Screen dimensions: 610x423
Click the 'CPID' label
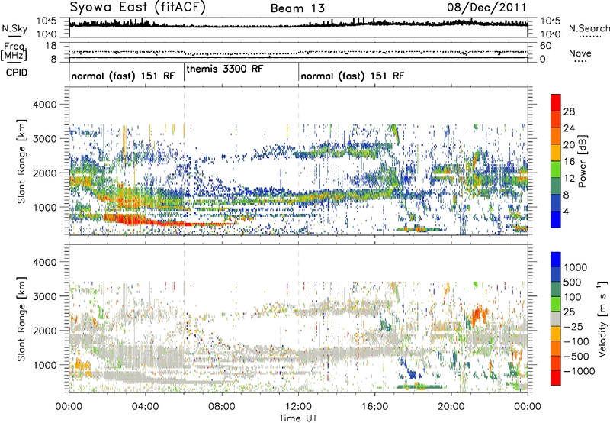[17, 73]
